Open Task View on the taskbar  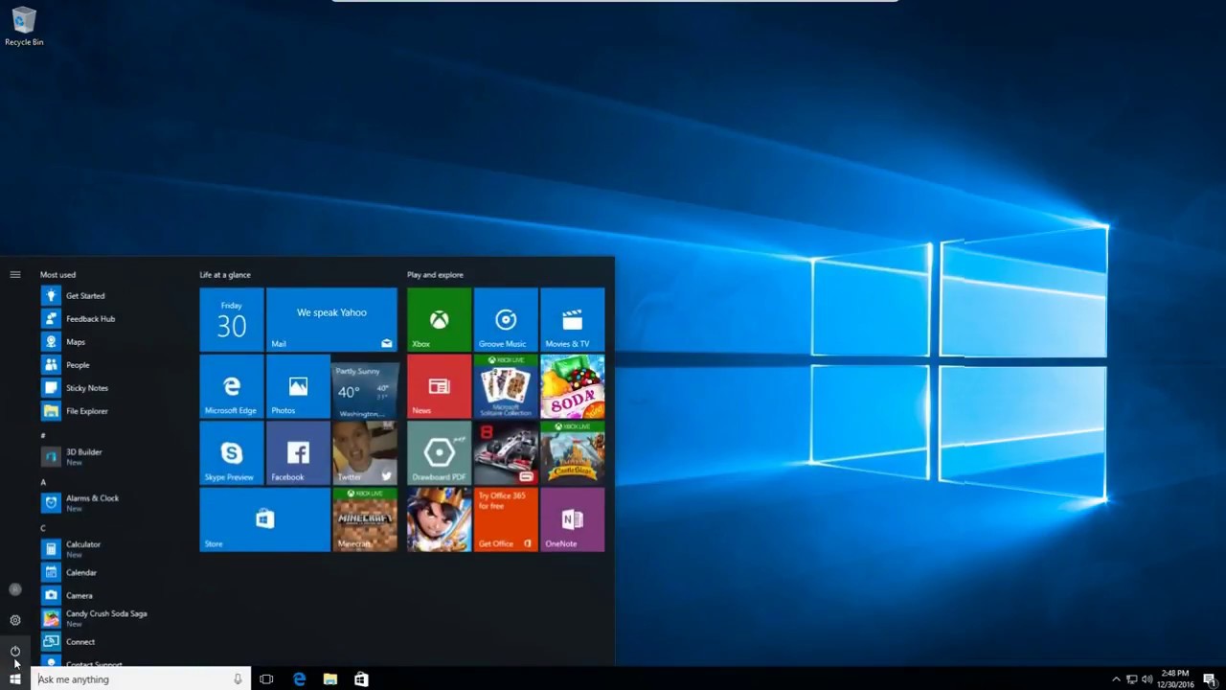(266, 678)
